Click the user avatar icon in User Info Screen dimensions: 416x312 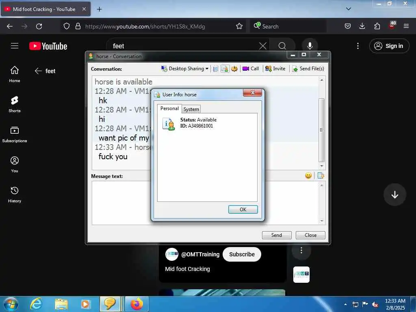coord(169,124)
